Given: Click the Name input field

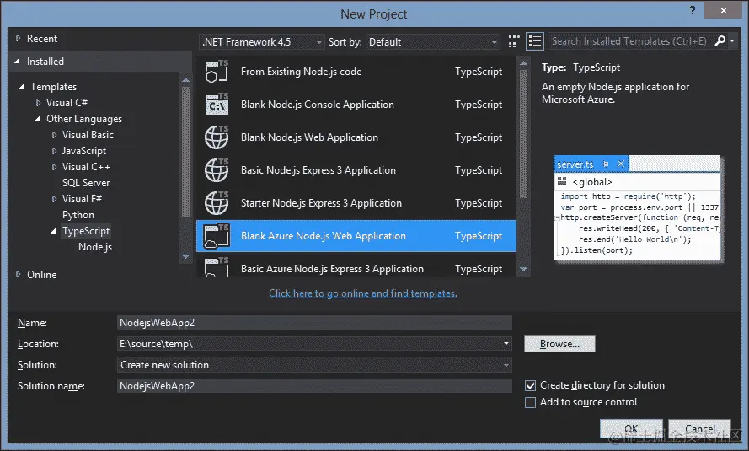Looking at the screenshot, I should point(314,323).
